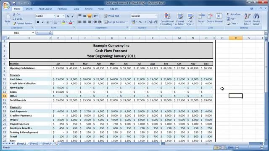Viewport: 269px width, 151px height.
Task: Expand the General number format dropdown
Action: click(156, 16)
